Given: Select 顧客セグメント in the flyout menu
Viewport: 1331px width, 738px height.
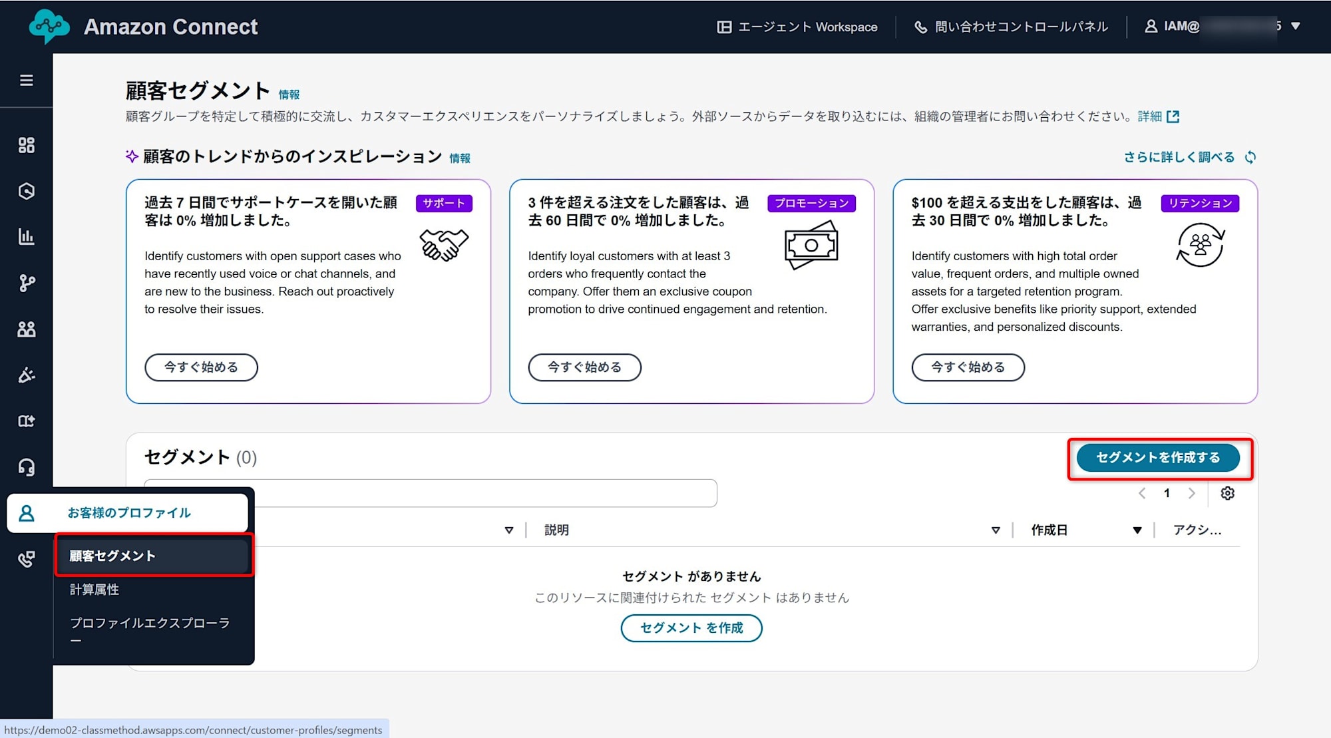Looking at the screenshot, I should (152, 556).
